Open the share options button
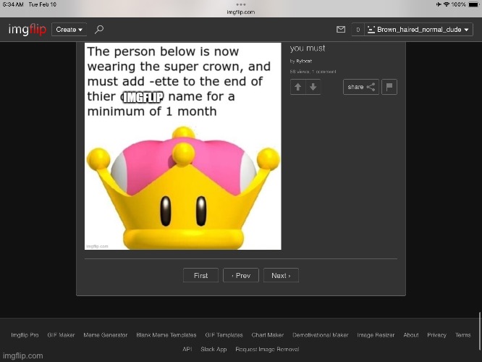 pyautogui.click(x=360, y=87)
